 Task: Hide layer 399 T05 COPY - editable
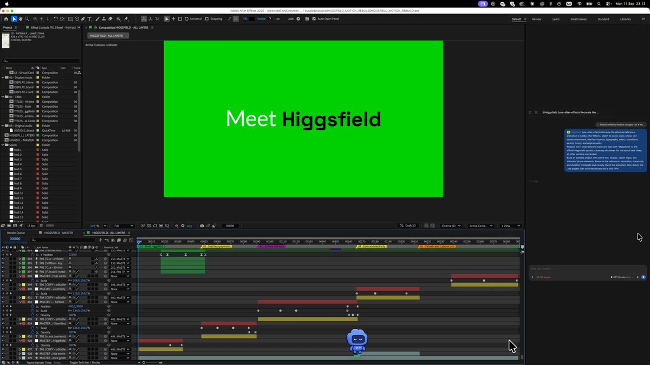pos(3,284)
